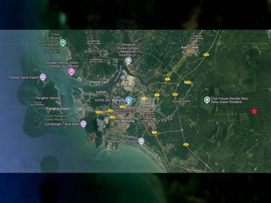Click the Sitiawan town label
This screenshot has height=203, width=271.
(x=148, y=106)
